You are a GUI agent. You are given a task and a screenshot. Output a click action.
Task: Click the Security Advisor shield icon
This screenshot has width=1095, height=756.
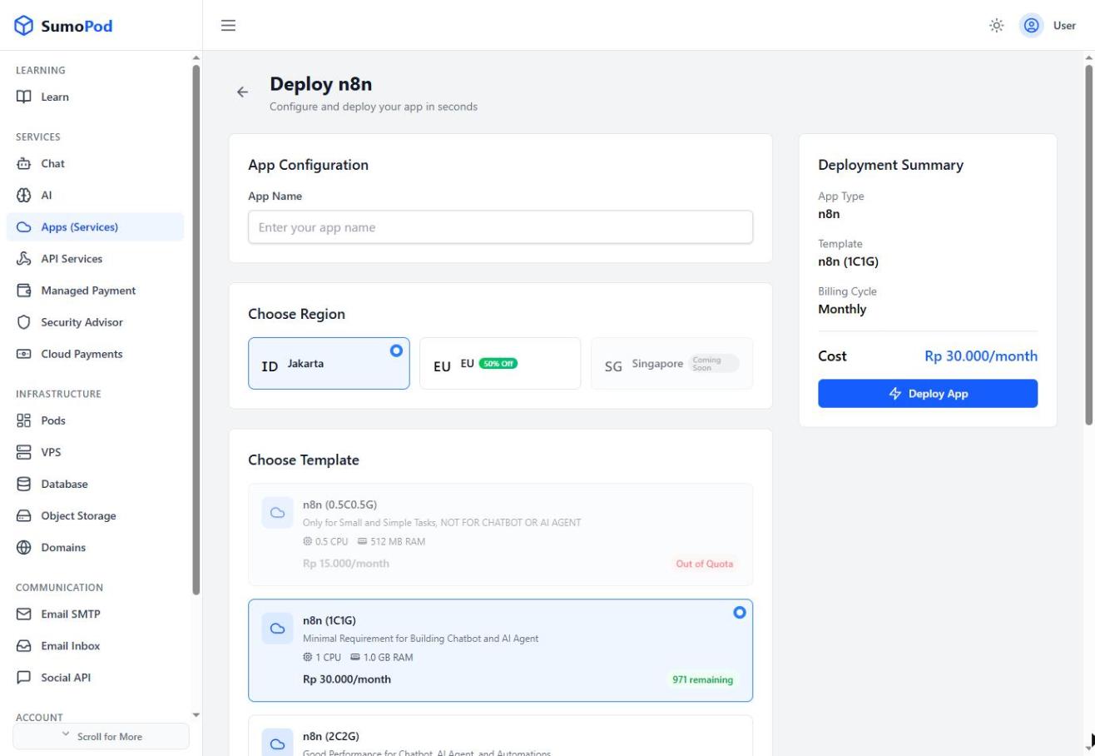[24, 322]
